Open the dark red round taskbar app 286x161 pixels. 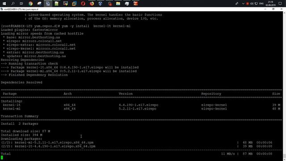109,4
